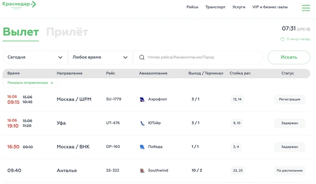Click destination Москва / ВНК
The height and width of the screenshot is (184, 316).
pyautogui.click(x=73, y=147)
